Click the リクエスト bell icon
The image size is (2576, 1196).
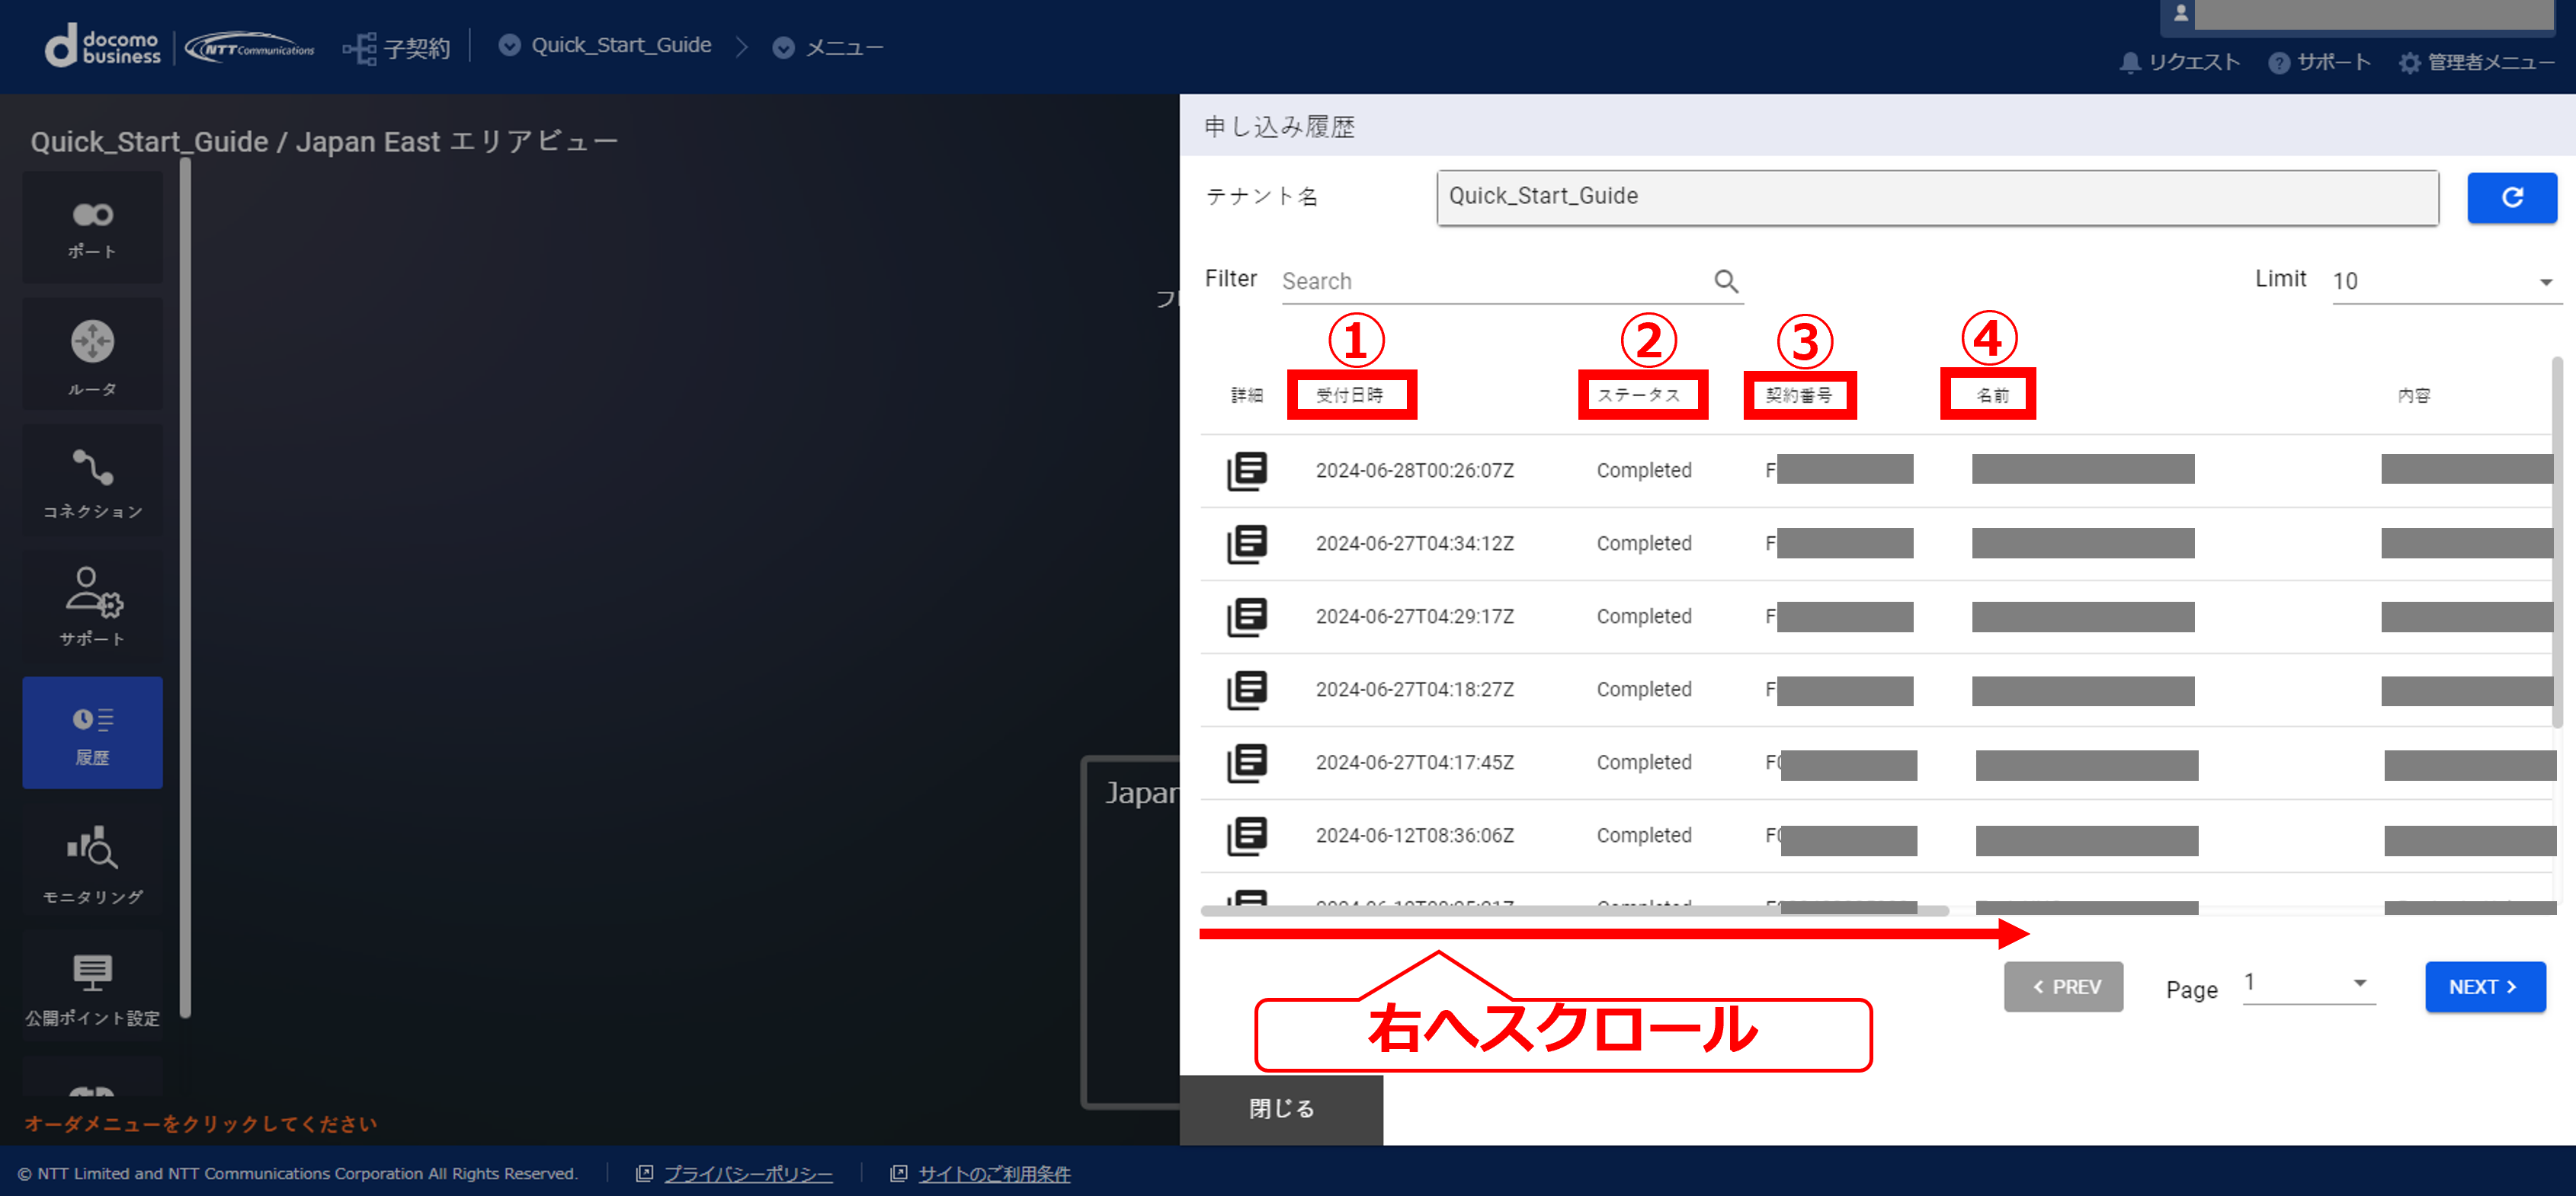[x=2129, y=63]
